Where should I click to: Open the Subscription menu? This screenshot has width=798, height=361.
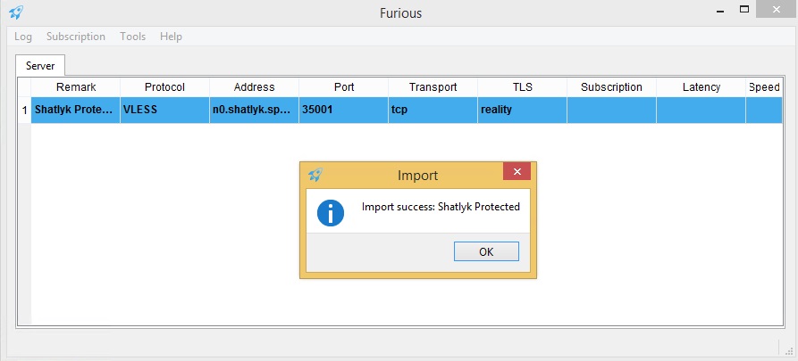click(x=76, y=37)
